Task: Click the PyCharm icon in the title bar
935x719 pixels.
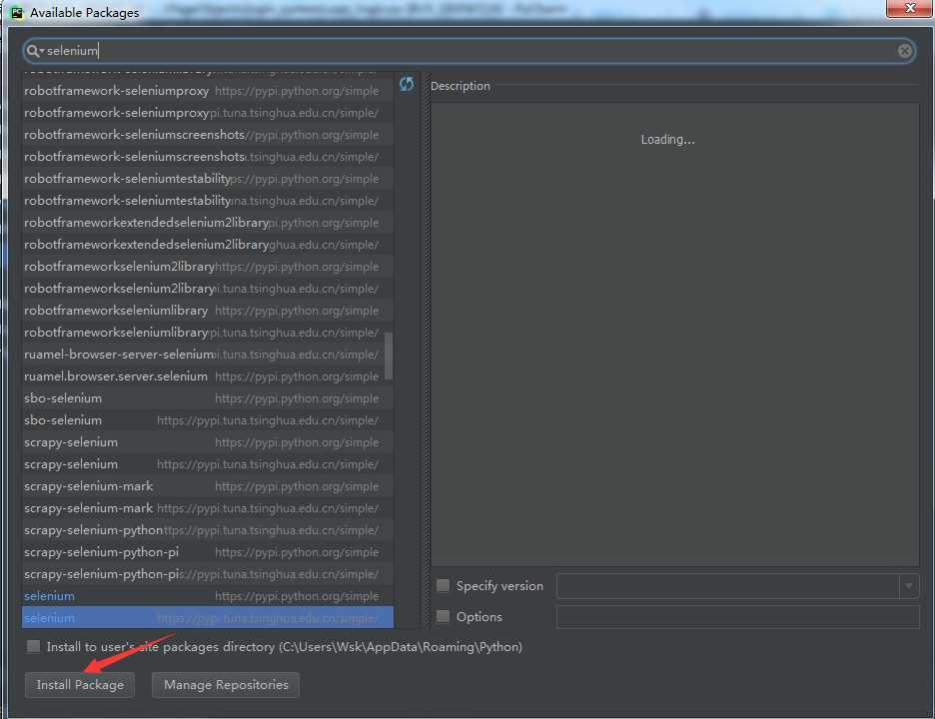Action: click(17, 12)
